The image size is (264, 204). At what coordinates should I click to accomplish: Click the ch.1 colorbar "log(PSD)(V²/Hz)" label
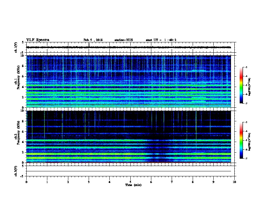(x=249, y=87)
